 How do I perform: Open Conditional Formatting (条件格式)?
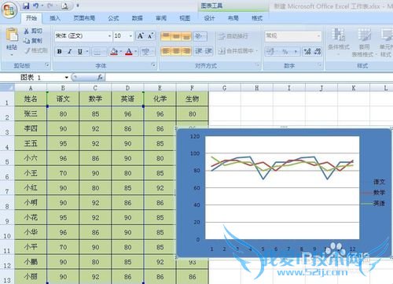point(339,42)
